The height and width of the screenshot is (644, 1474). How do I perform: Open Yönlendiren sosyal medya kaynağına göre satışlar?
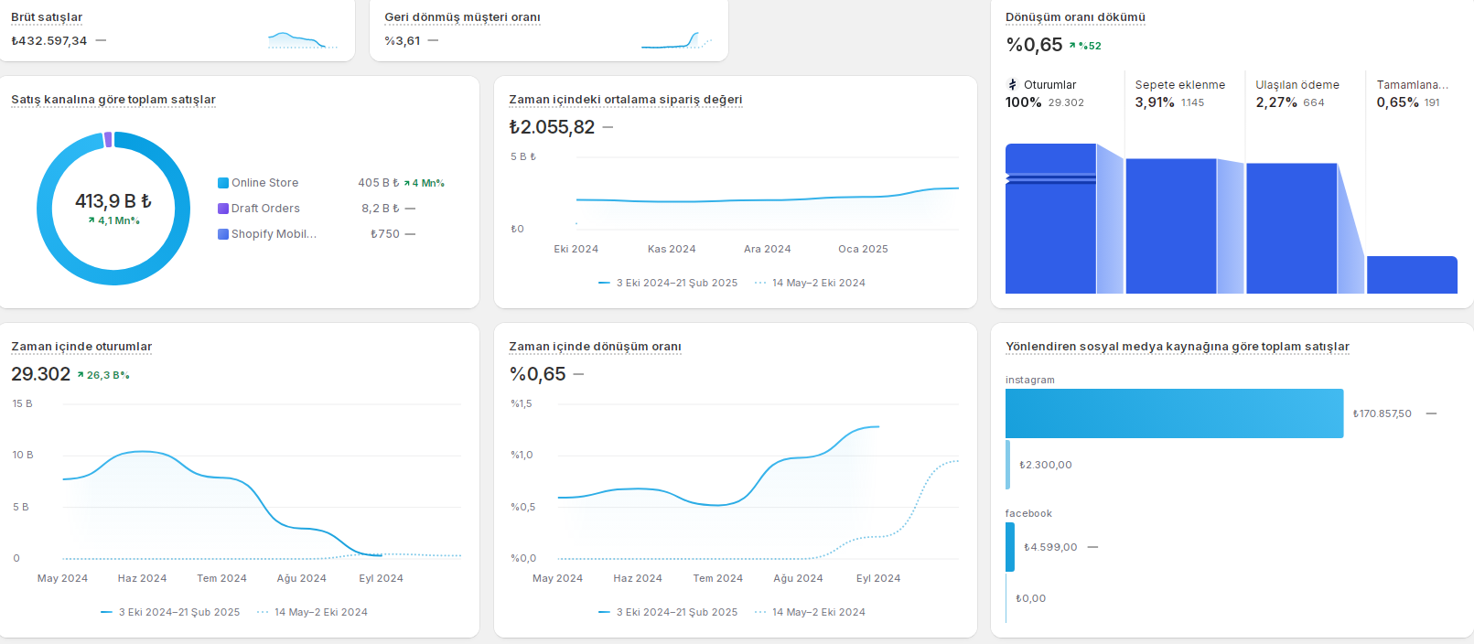1178,347
